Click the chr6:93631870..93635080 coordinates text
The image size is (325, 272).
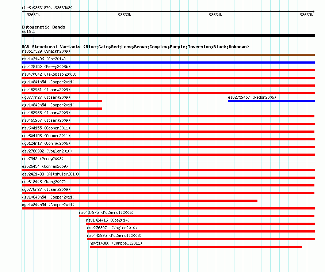tap(47, 8)
